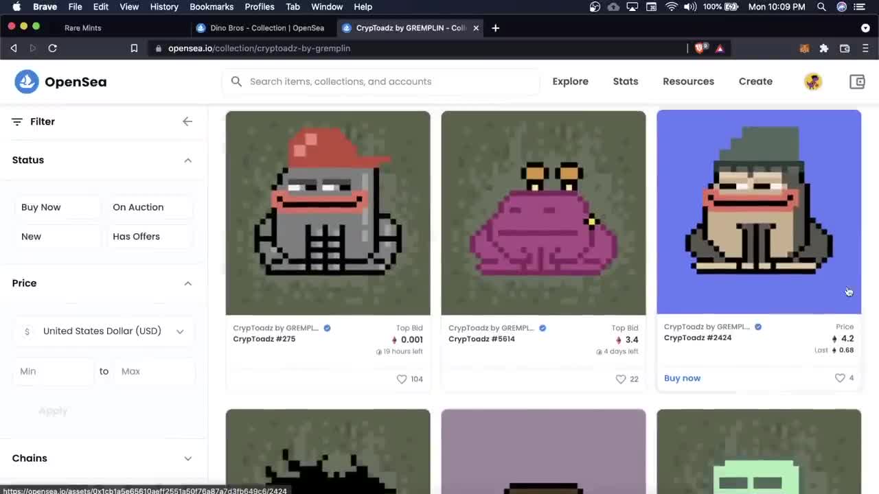Screen dimensions: 879x494
Task: Open Brave hamburger menu
Action: coord(865,48)
